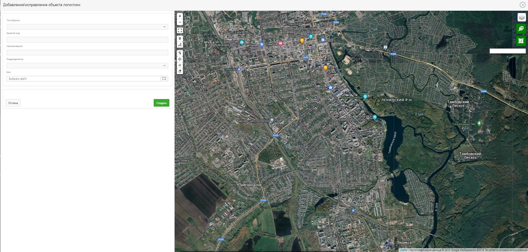This screenshot has width=528, height=252.
Task: Zoom out of the map
Action: click(x=180, y=22)
